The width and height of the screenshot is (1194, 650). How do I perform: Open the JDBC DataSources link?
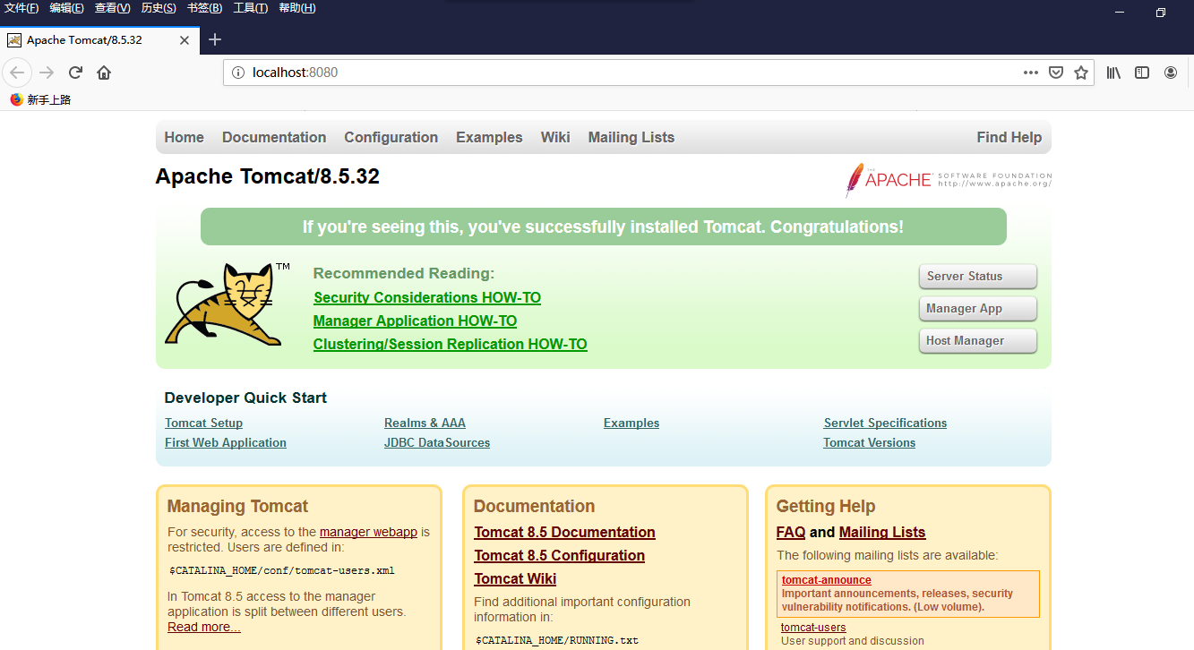(437, 442)
